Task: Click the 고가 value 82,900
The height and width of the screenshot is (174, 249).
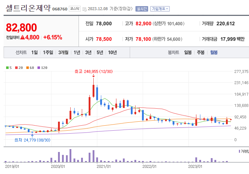Action: pyautogui.click(x=143, y=24)
